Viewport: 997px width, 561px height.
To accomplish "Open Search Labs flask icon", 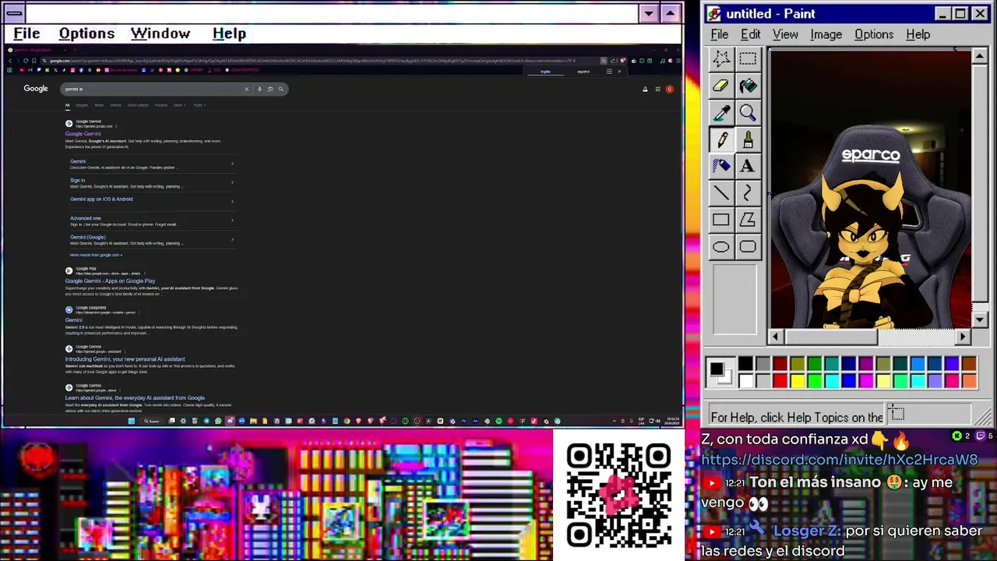I will coord(645,89).
